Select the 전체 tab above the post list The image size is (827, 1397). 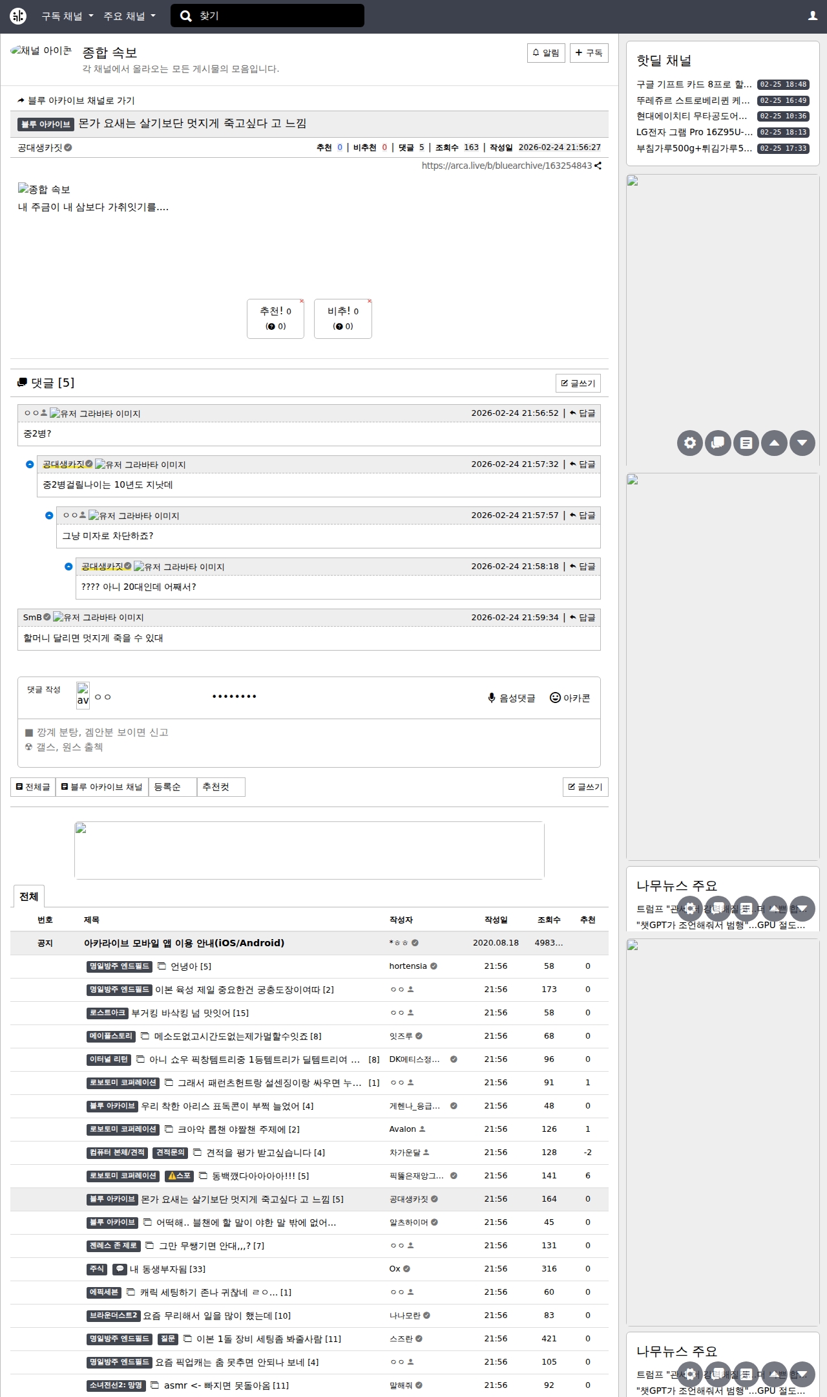coord(29,896)
